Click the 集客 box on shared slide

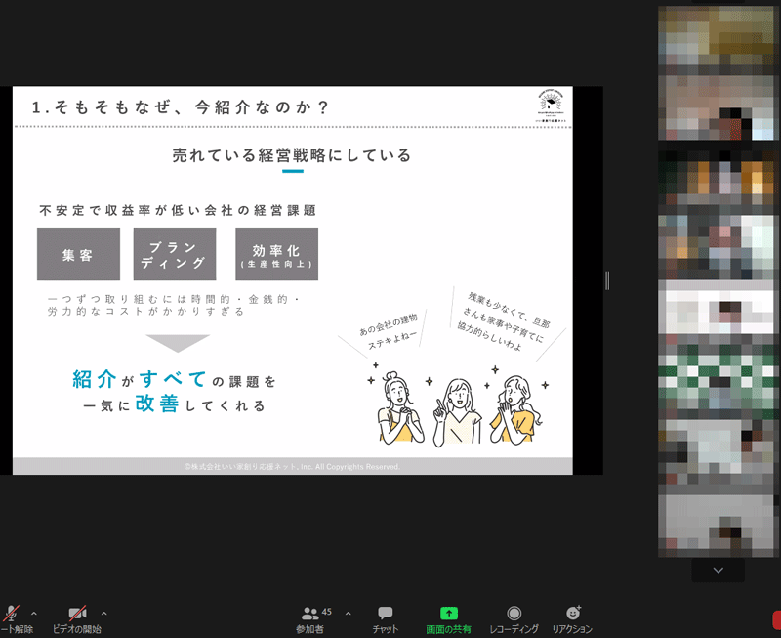point(78,254)
